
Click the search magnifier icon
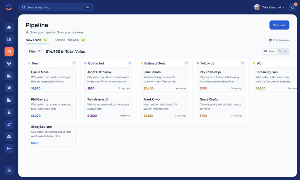point(23,7)
